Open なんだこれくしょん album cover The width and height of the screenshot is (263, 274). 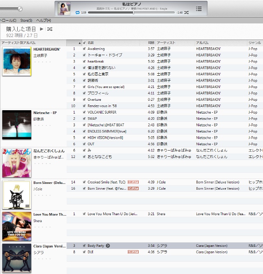17,163
